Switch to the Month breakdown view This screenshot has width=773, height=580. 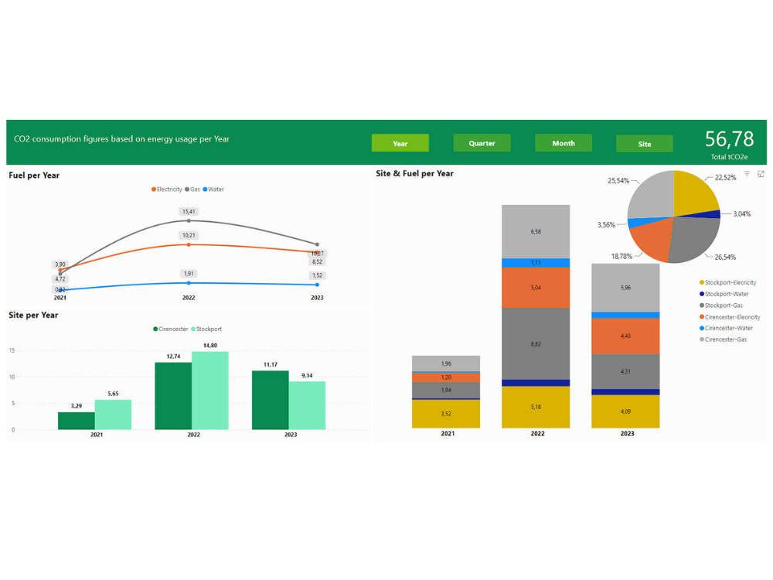click(564, 143)
